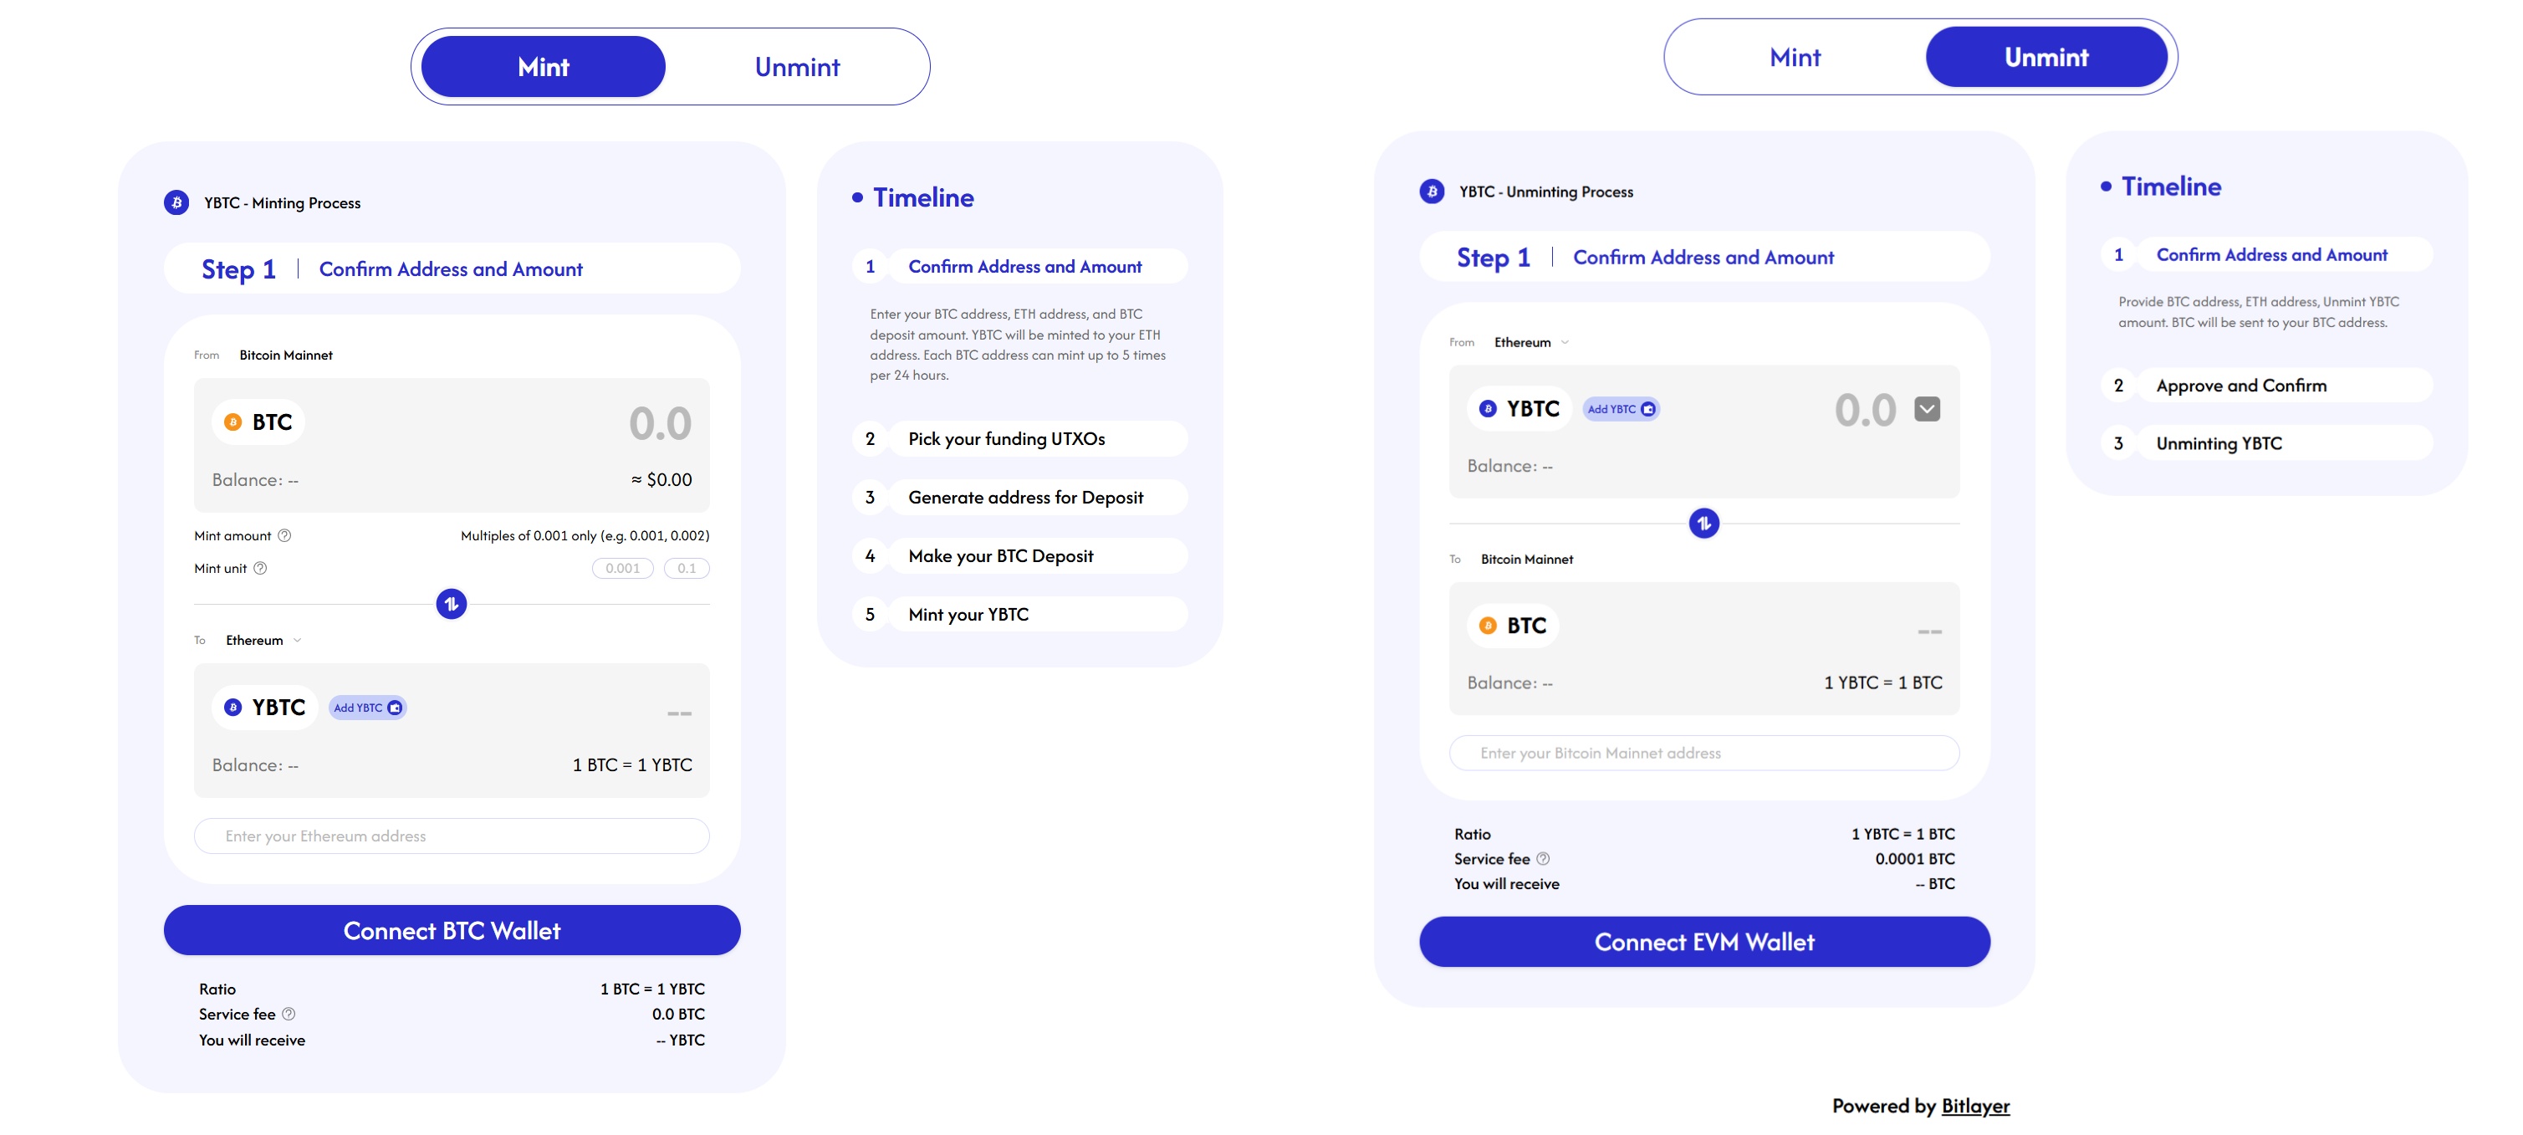Open the YBTC amount dropdown arrow
Image resolution: width=2523 pixels, height=1135 pixels.
(x=1927, y=409)
